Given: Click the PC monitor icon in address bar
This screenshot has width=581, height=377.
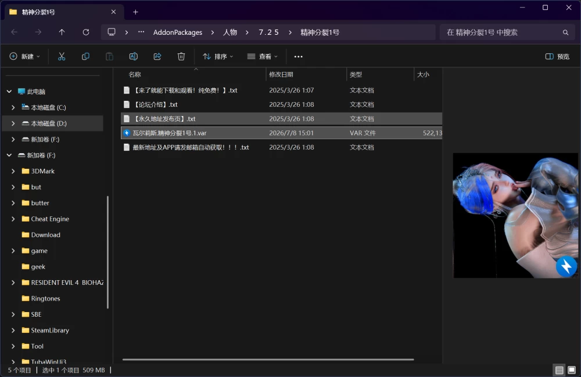Looking at the screenshot, I should [x=112, y=32].
